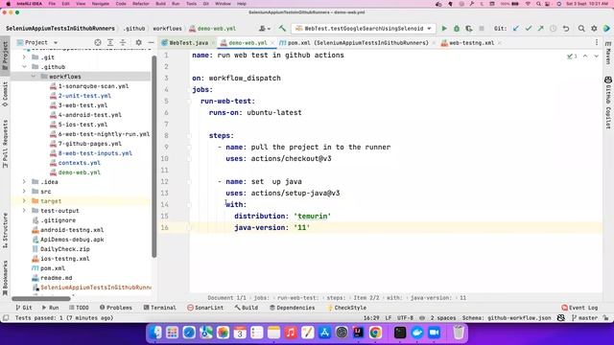Hide Project panel with the minus icon
This screenshot has height=345, width=614.
(x=152, y=42)
